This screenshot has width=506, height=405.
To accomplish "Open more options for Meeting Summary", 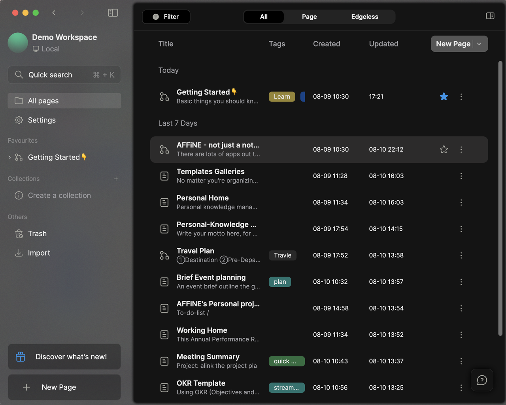I will pos(461,361).
